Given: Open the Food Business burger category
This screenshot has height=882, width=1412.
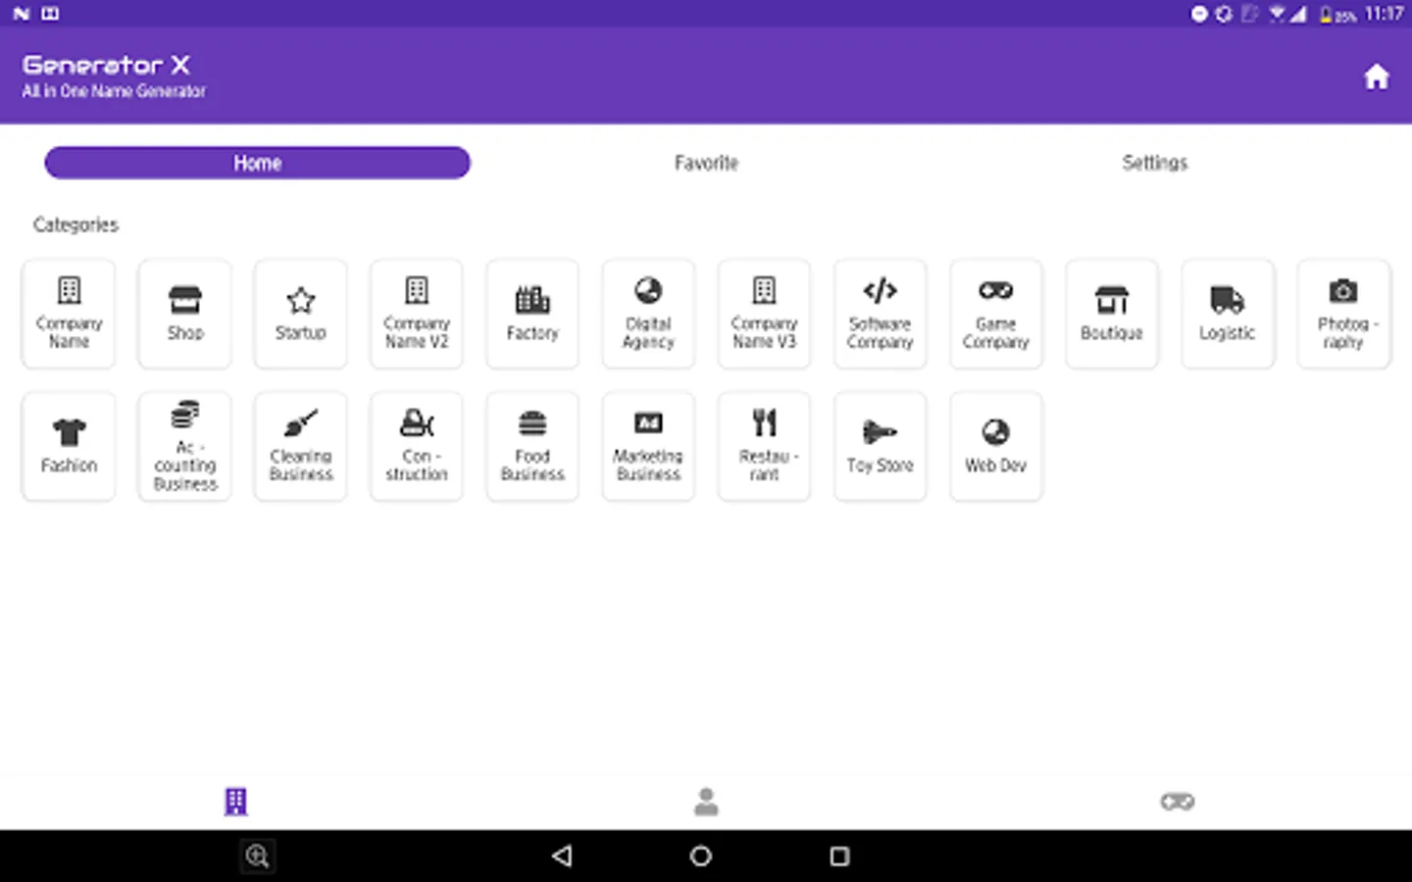Looking at the screenshot, I should [532, 446].
